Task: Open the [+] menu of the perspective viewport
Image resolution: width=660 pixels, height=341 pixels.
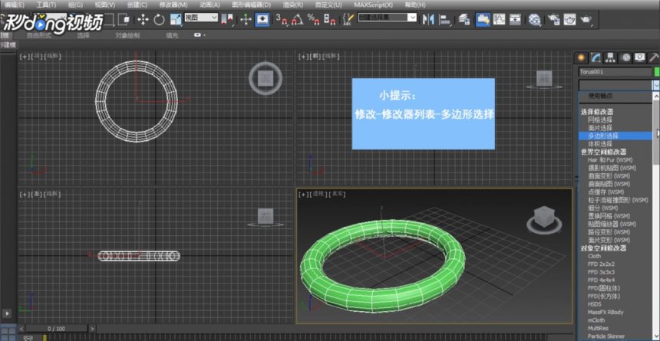Action: pos(302,195)
